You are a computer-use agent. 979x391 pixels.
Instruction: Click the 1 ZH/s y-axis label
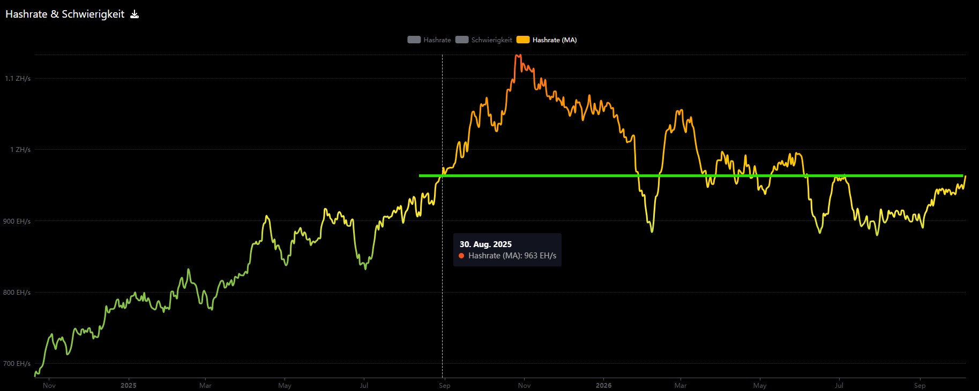pos(20,150)
